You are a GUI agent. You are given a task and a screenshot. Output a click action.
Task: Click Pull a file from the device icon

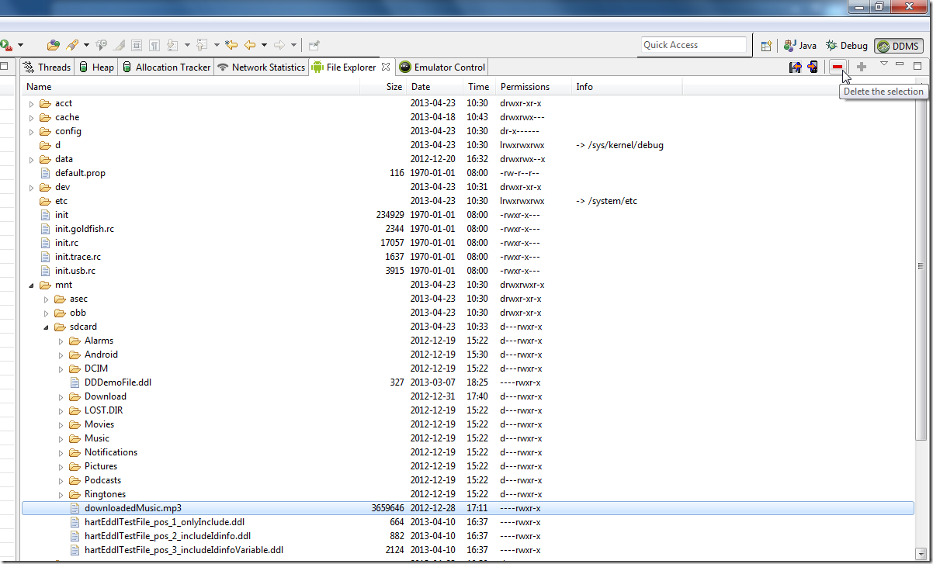[x=796, y=67]
